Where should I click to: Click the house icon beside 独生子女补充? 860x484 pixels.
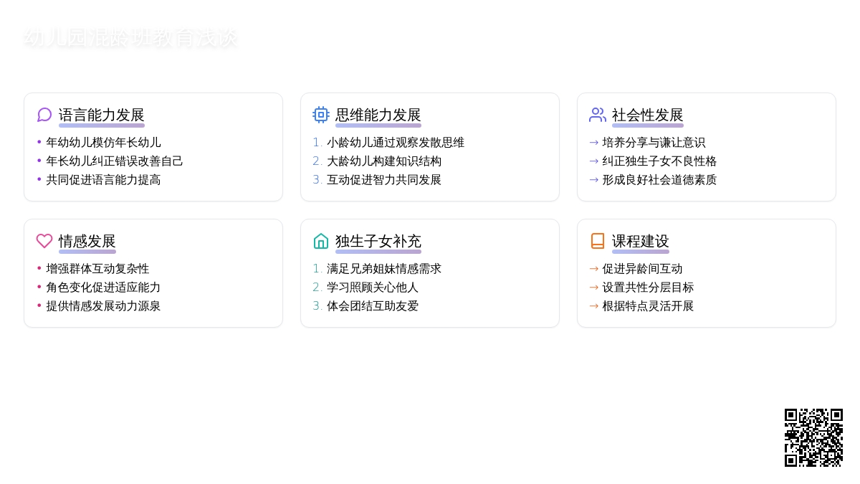click(x=321, y=241)
